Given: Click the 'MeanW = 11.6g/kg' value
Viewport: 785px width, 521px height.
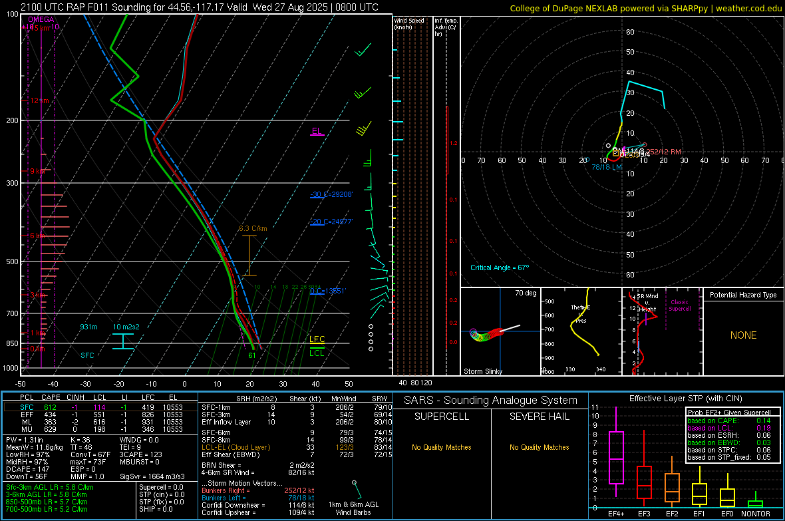Looking at the screenshot, I should [x=34, y=447].
